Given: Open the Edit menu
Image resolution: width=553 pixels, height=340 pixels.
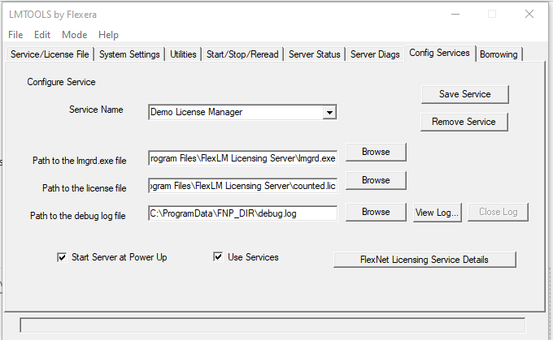Looking at the screenshot, I should point(42,35).
